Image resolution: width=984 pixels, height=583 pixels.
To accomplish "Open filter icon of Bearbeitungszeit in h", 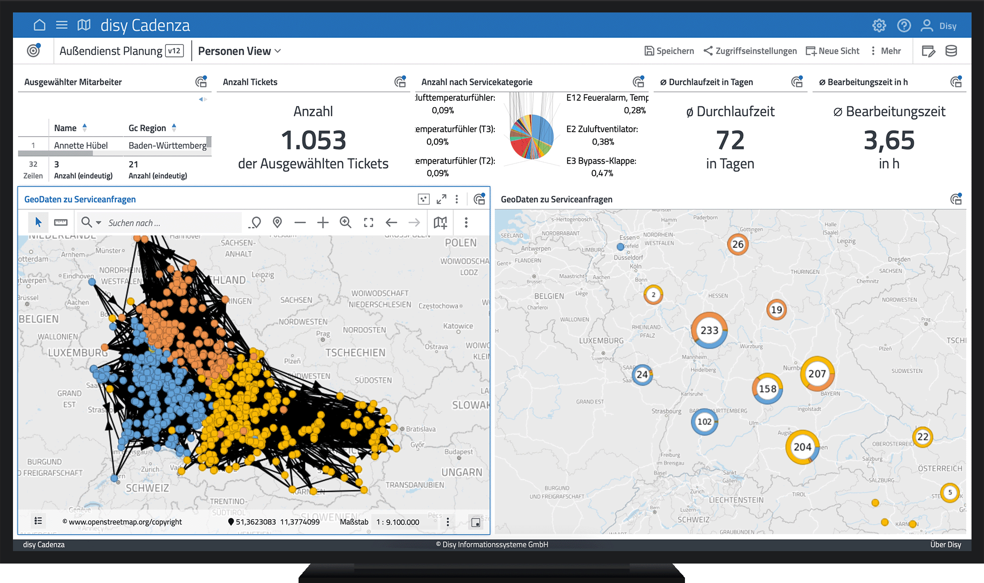I will [x=956, y=82].
